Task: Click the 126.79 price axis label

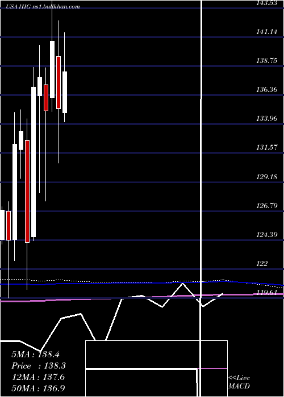Action: [x=267, y=205]
